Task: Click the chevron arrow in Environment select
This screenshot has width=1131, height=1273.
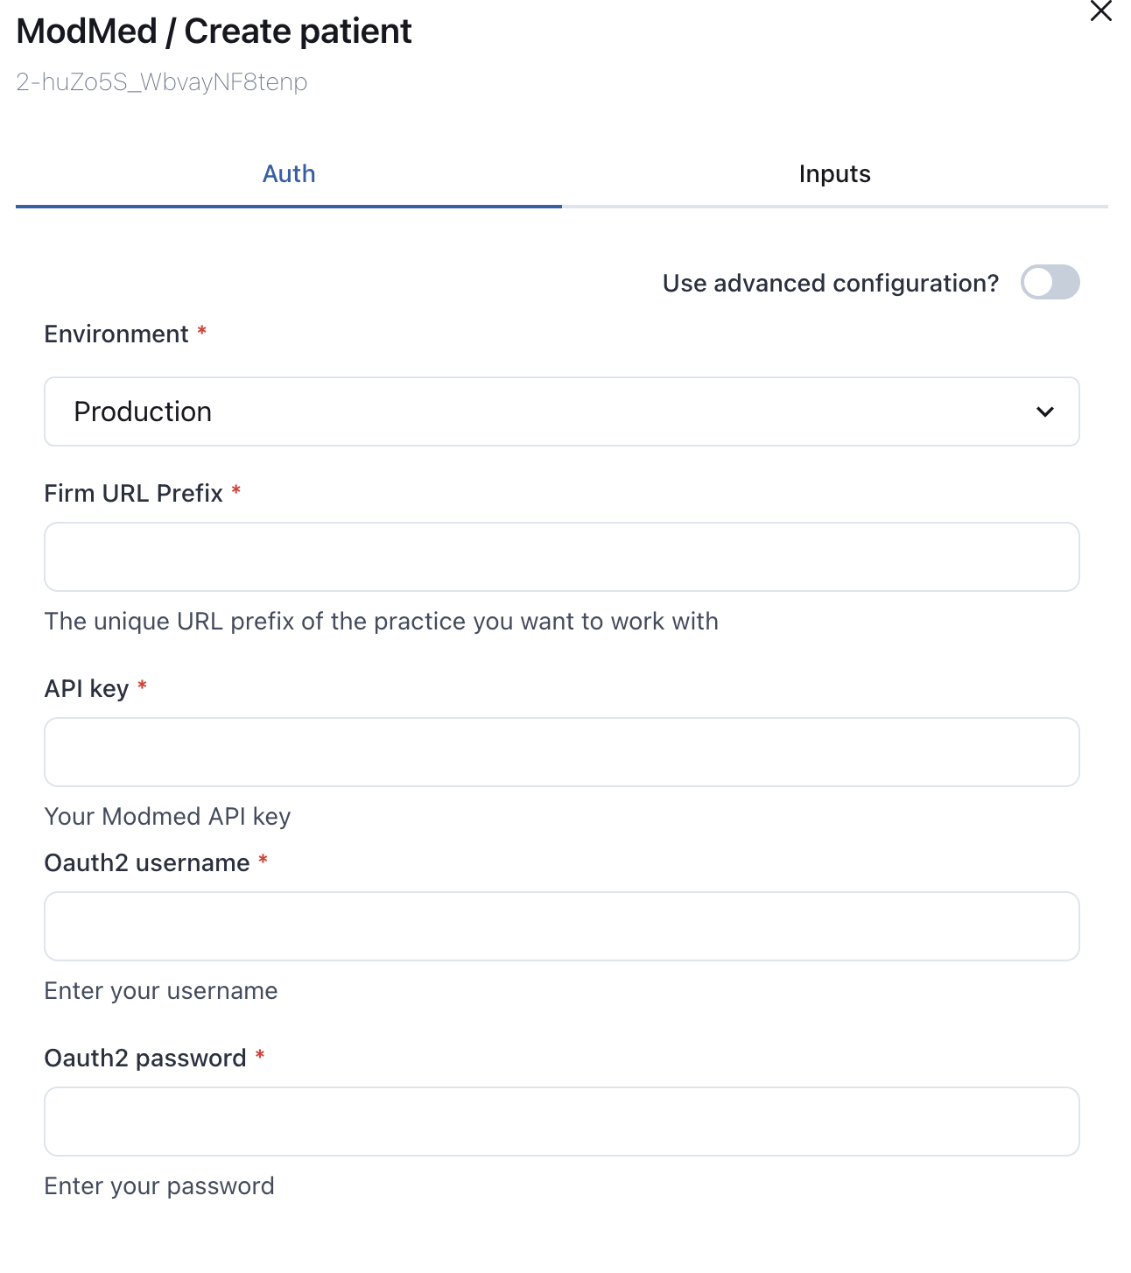Action: 1045,411
